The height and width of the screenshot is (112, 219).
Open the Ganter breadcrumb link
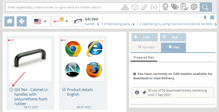coord(90,24)
